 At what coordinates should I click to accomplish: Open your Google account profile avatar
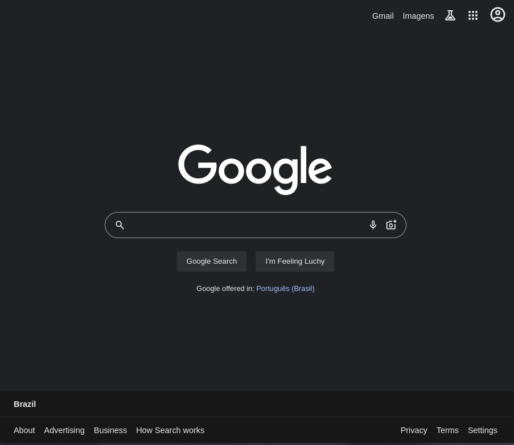[x=497, y=15]
